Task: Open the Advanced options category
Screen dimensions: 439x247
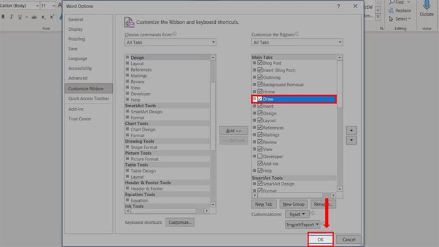Action: click(78, 78)
